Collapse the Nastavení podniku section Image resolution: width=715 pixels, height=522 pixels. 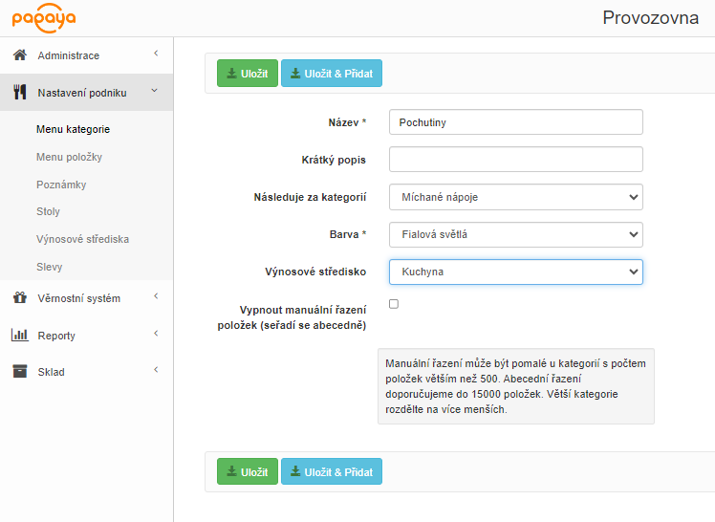tap(155, 92)
